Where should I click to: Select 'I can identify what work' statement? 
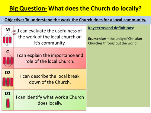tap(50, 100)
